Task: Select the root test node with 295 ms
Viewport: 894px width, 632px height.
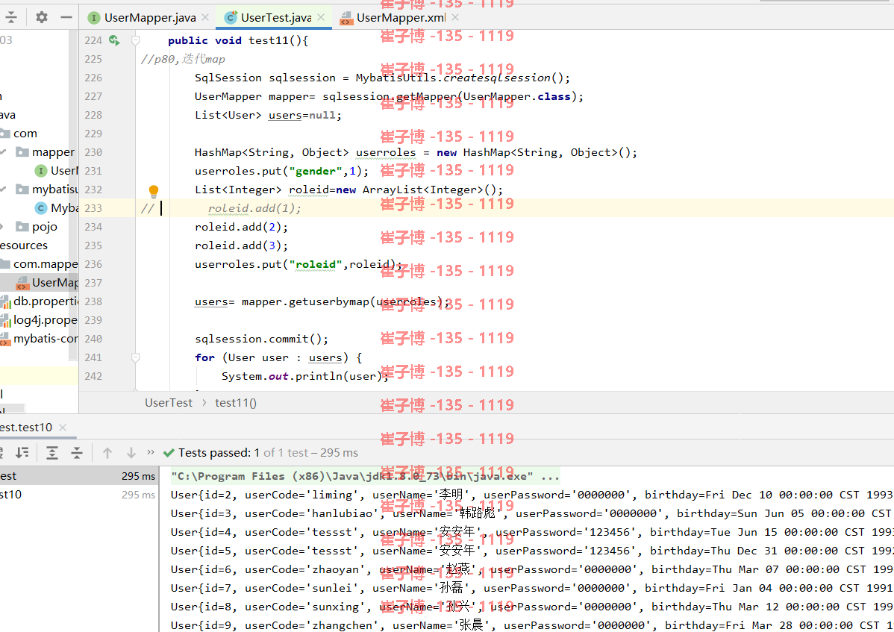Action: click(78, 476)
